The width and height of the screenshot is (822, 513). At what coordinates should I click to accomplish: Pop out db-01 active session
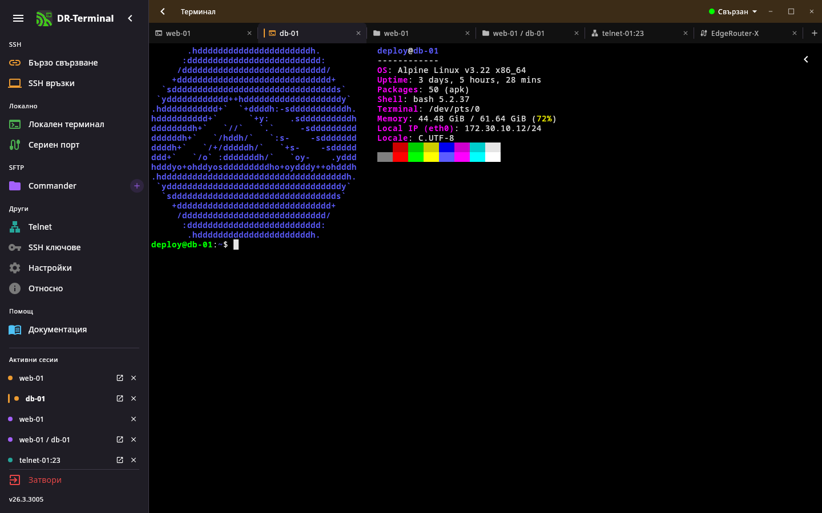pos(120,398)
